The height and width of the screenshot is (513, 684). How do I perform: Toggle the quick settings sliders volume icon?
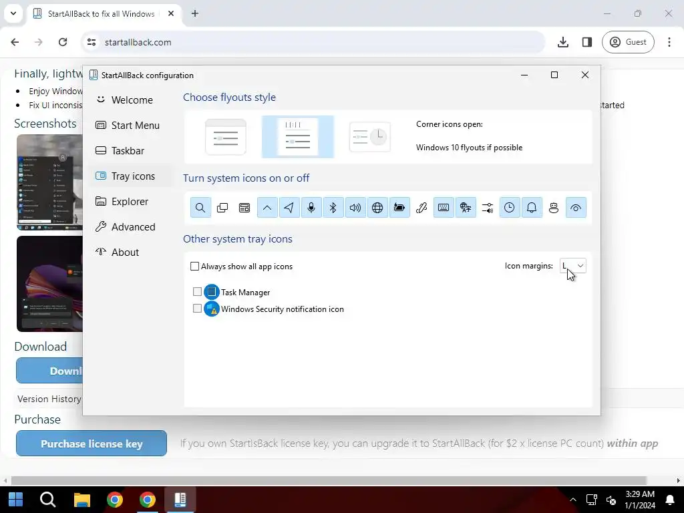[x=488, y=208]
